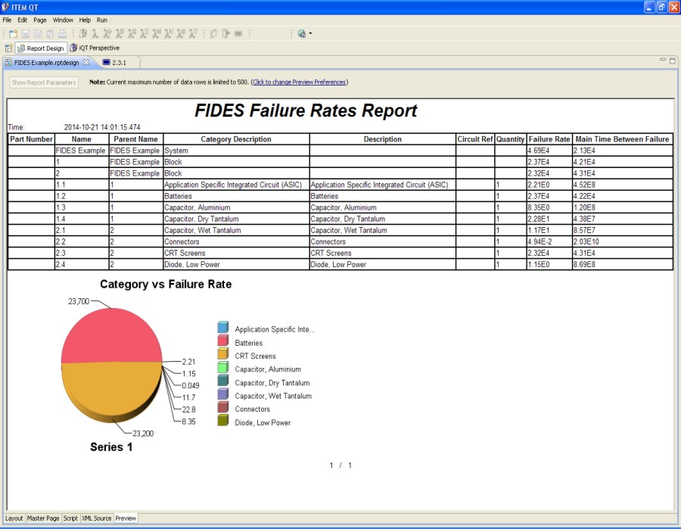Screen dimensions: 681x529
Task: Select the Master Page tab
Action: pos(43,518)
